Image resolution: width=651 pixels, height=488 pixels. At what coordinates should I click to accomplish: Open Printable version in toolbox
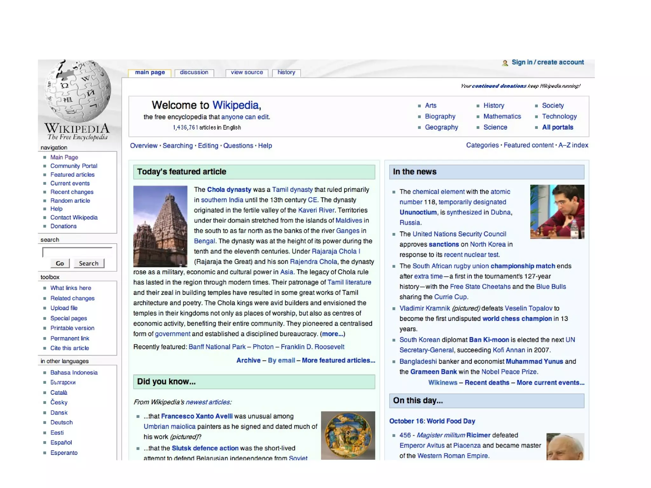coord(72,328)
